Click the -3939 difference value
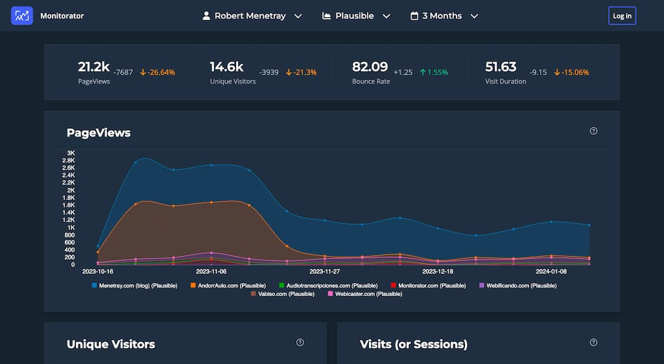The width and height of the screenshot is (664, 364). tap(269, 73)
